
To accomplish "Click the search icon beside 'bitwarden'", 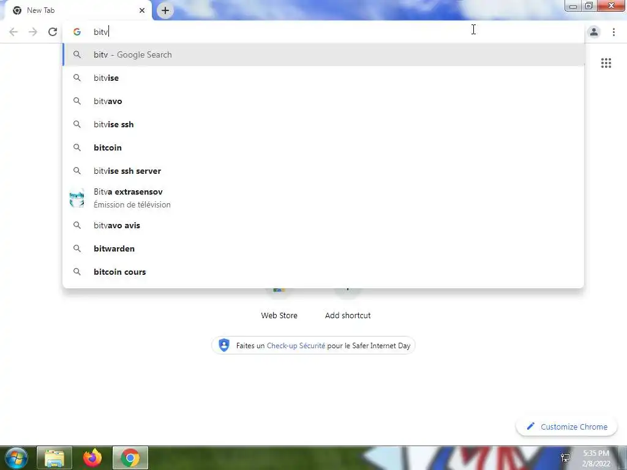I will pyautogui.click(x=77, y=248).
